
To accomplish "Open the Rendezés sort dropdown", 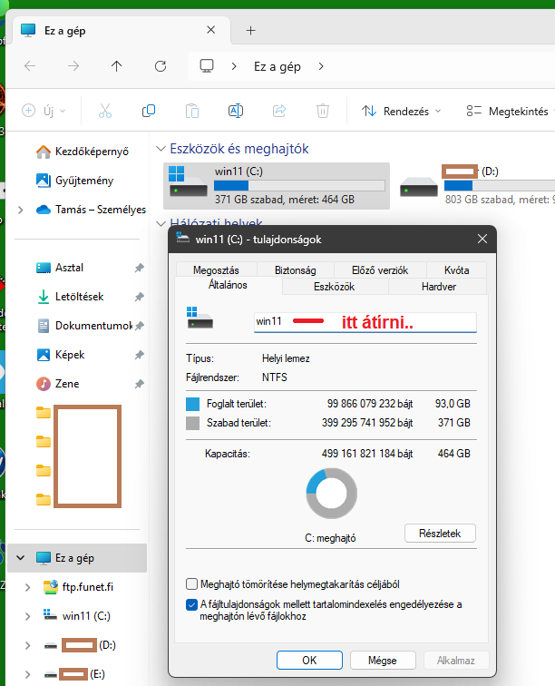I will 401,111.
